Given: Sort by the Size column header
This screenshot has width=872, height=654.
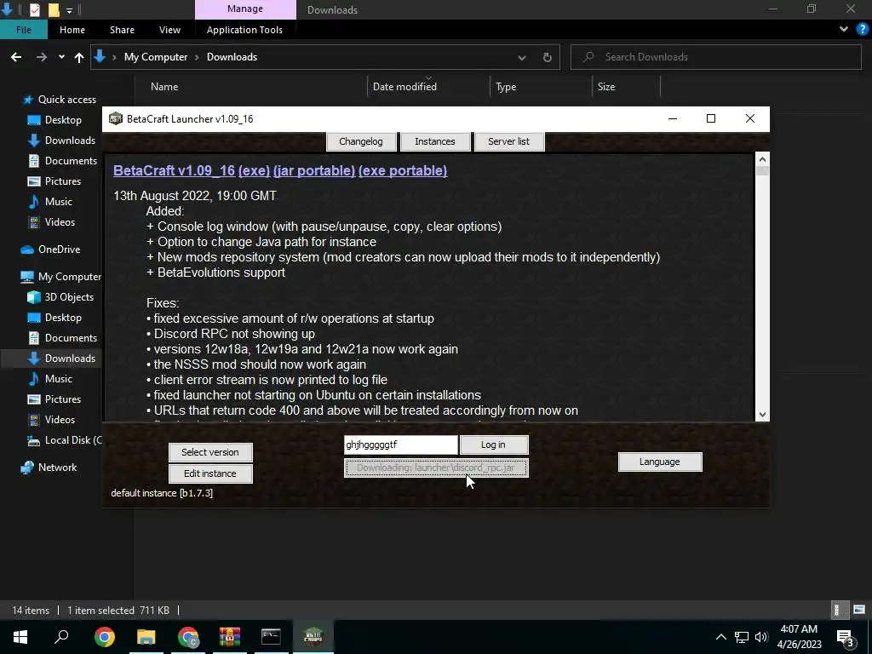Looking at the screenshot, I should [x=606, y=87].
